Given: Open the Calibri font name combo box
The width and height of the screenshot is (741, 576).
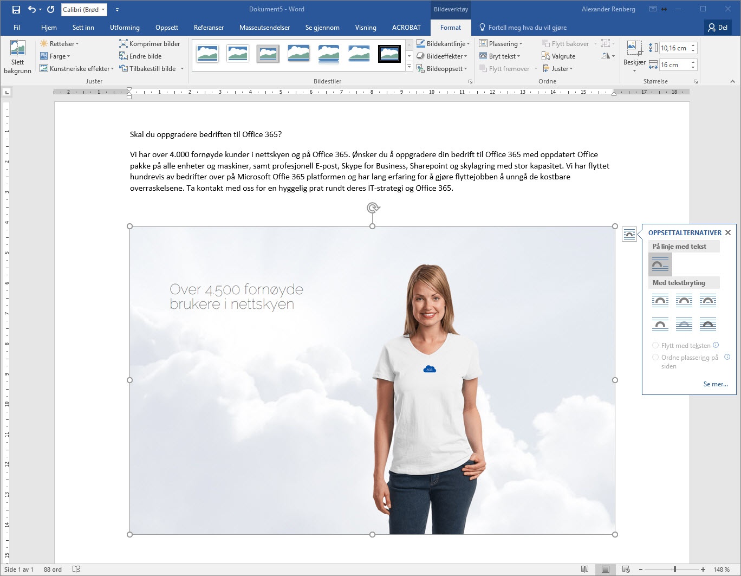Looking at the screenshot, I should coord(84,9).
